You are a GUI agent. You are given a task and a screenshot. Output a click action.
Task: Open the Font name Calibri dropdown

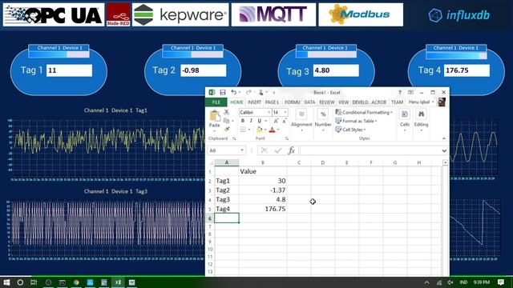coord(269,112)
